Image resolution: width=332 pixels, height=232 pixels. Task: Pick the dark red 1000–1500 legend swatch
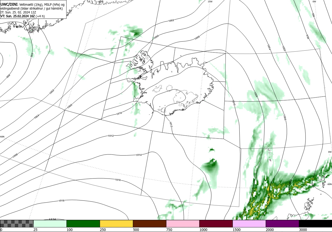pyautogui.click(x=216, y=223)
